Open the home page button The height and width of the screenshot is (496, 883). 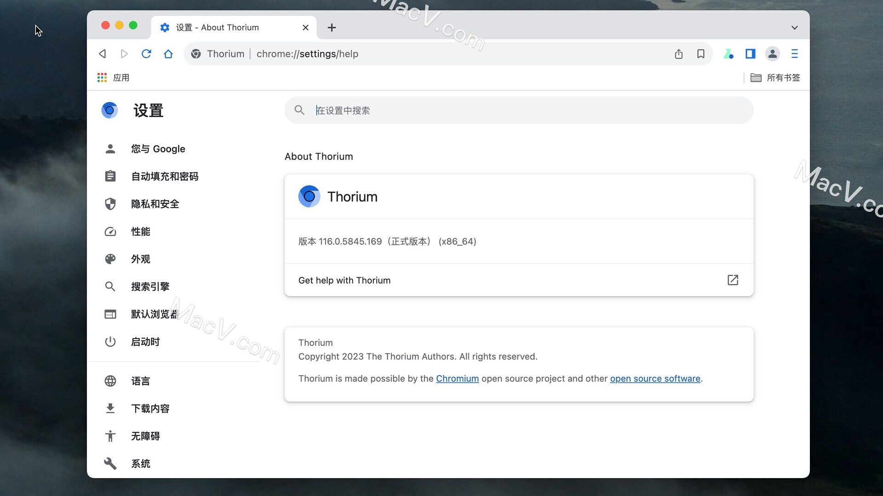[x=168, y=54]
